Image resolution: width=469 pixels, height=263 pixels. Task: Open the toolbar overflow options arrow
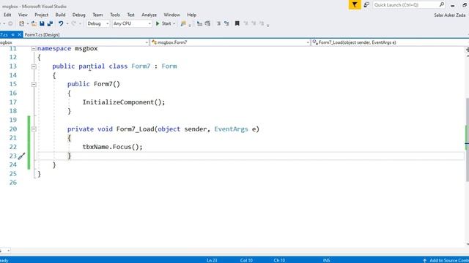[267, 26]
